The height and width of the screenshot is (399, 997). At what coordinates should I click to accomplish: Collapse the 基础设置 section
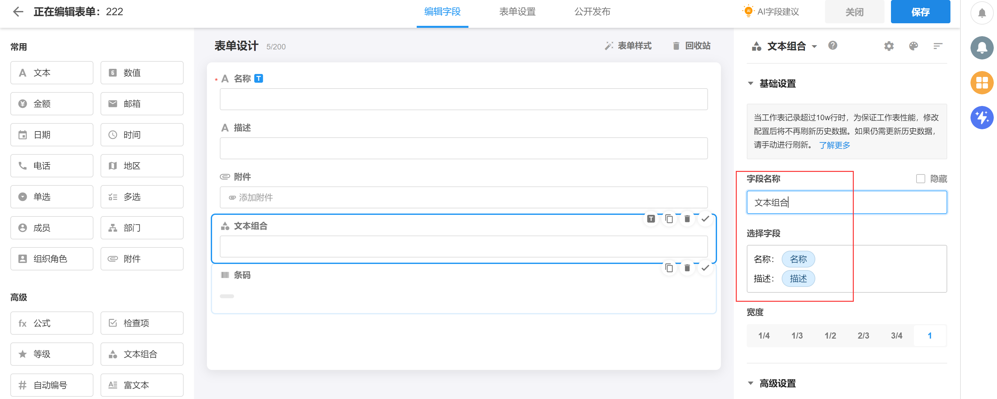750,83
